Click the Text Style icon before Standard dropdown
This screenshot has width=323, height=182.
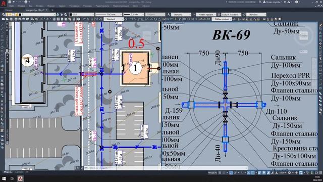tap(169, 15)
